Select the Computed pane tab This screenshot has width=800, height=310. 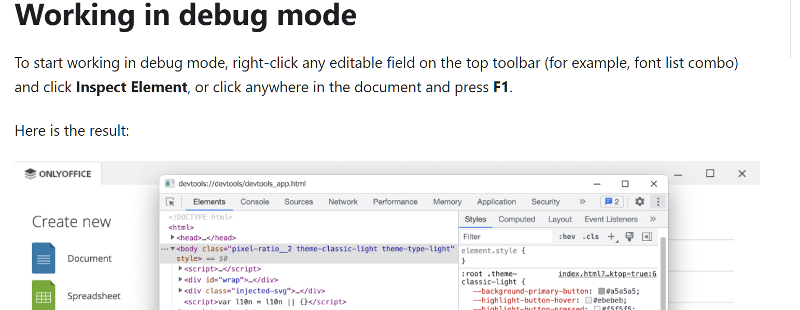pos(516,219)
